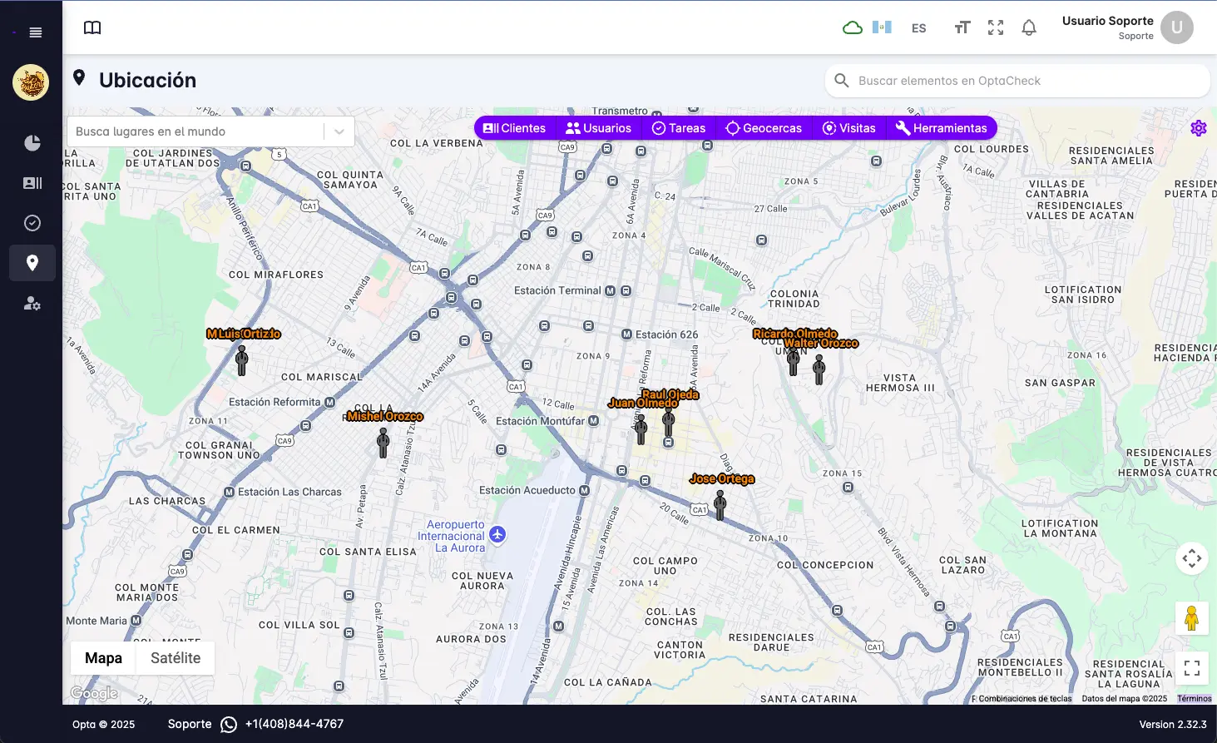This screenshot has height=743, width=1217.
Task: Open the Tareas tab on the map
Action: (x=679, y=128)
